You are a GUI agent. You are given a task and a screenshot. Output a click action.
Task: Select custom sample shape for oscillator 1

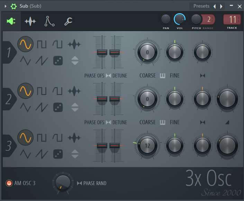click(74, 44)
